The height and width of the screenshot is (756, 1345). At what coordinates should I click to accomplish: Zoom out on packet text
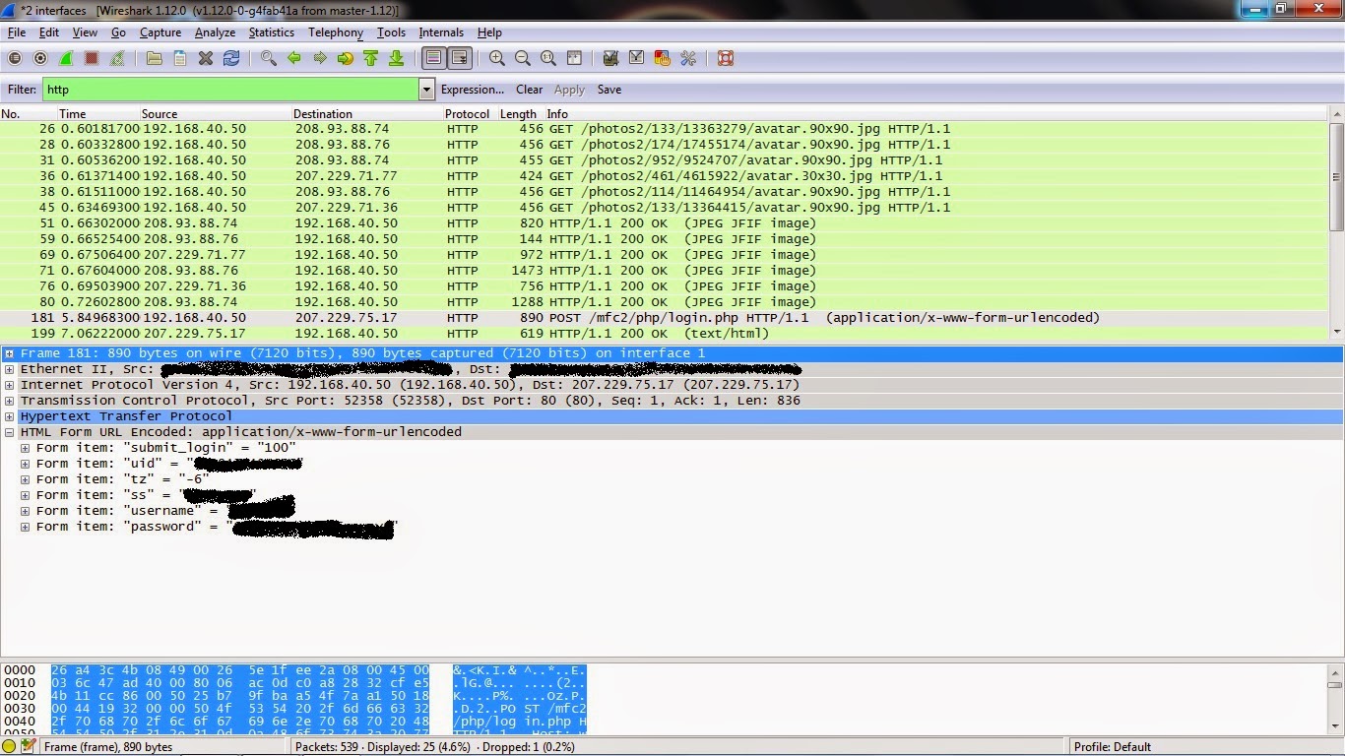[523, 59]
